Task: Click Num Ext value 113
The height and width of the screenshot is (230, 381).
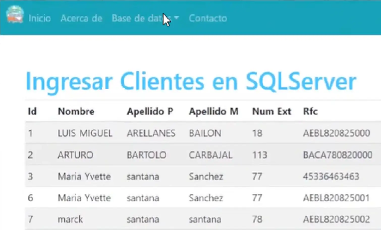Action: coord(260,155)
